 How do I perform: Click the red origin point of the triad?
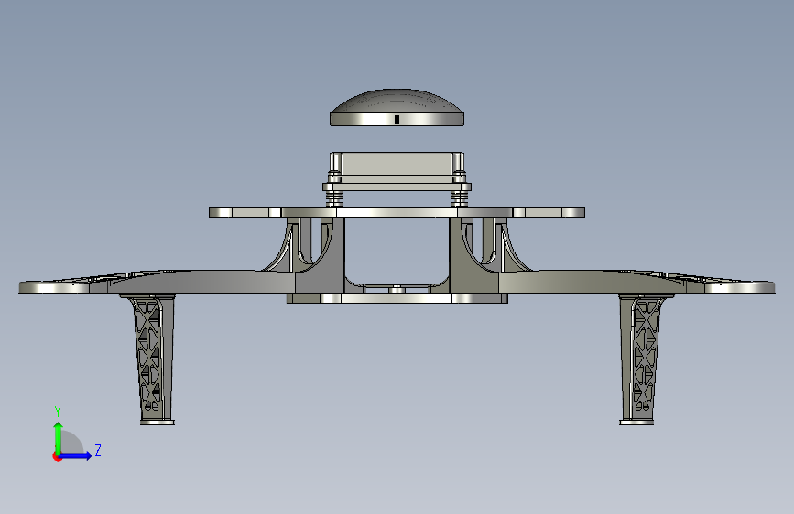tap(57, 456)
